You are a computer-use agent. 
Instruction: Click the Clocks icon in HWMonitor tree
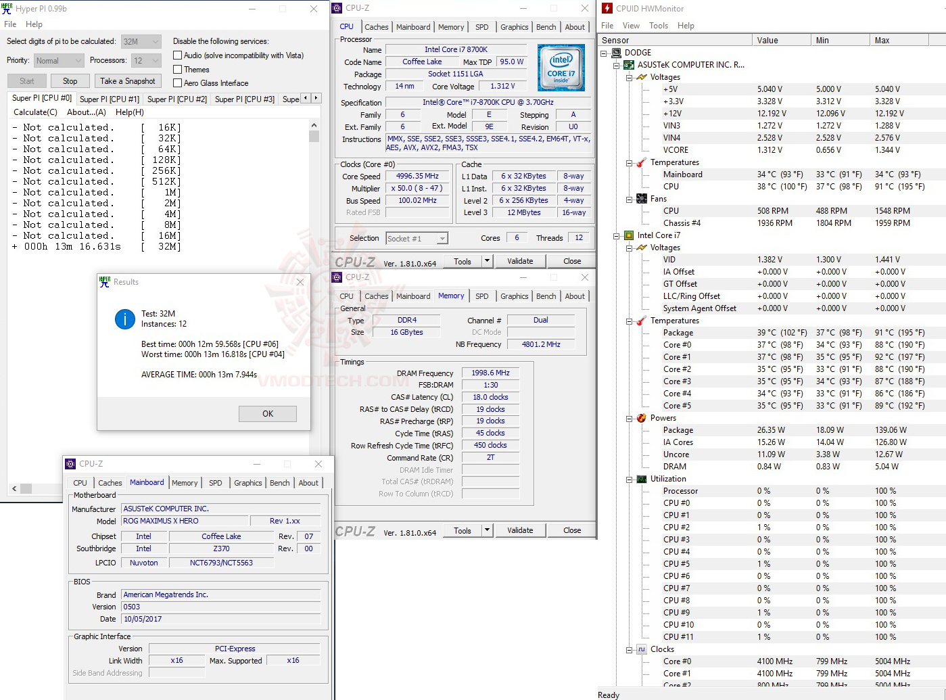pyautogui.click(x=642, y=649)
